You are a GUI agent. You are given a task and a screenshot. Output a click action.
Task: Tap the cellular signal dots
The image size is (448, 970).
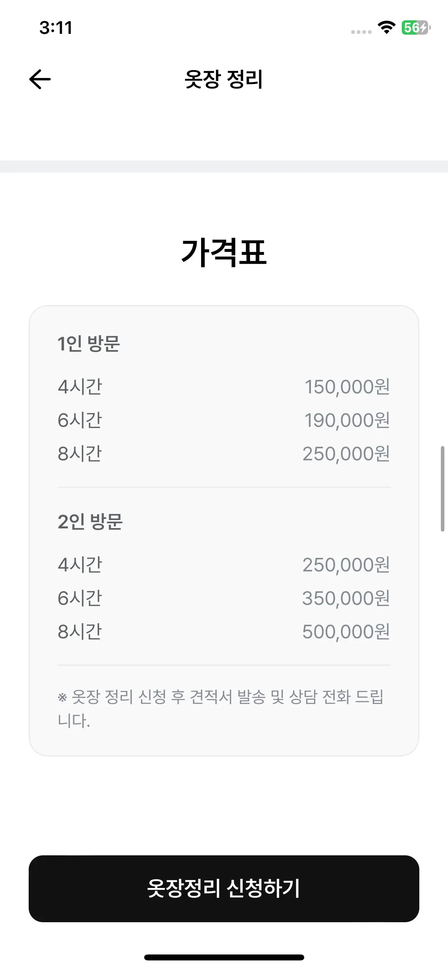pos(361,32)
